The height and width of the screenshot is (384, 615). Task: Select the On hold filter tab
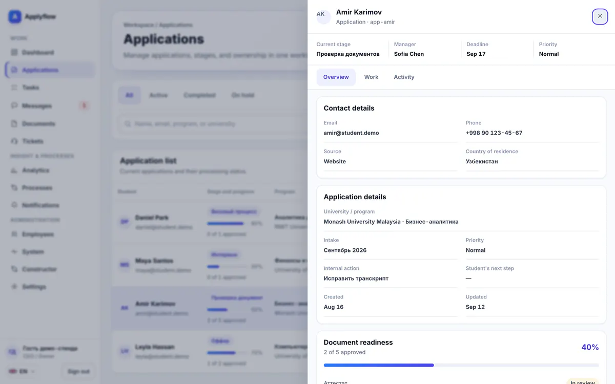(242, 95)
